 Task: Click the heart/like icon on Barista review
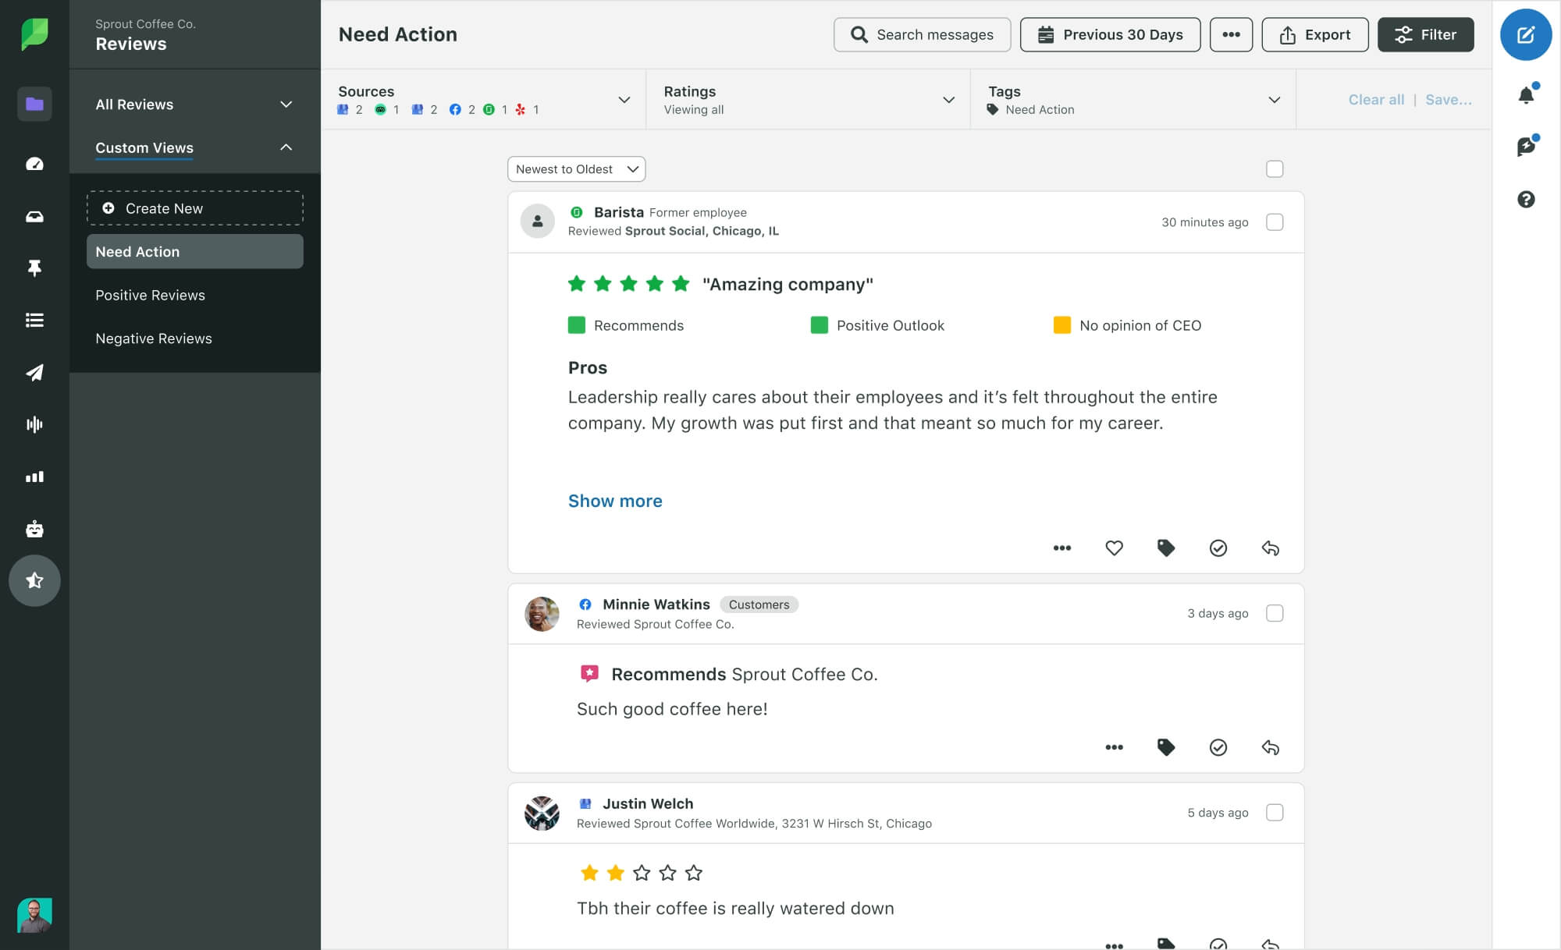(x=1114, y=548)
